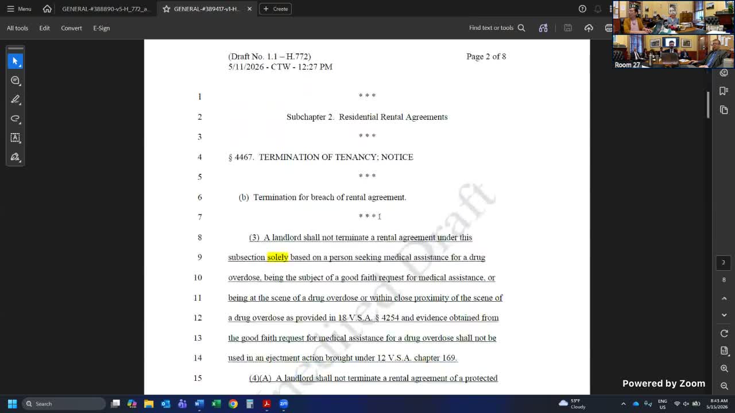Open the Edit tool
Image resolution: width=735 pixels, height=413 pixels.
[44, 28]
